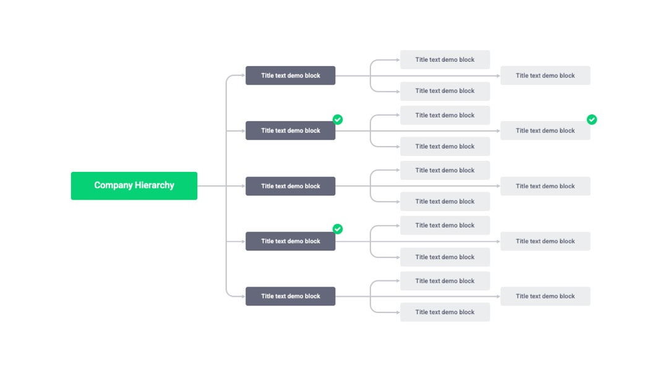Click the bottommost light block in the middle column
Screen dimensions: 668x376
pos(445,312)
